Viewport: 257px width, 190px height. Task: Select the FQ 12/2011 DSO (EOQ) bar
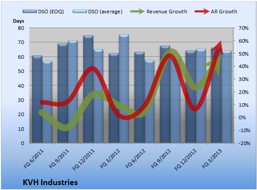click(x=88, y=89)
